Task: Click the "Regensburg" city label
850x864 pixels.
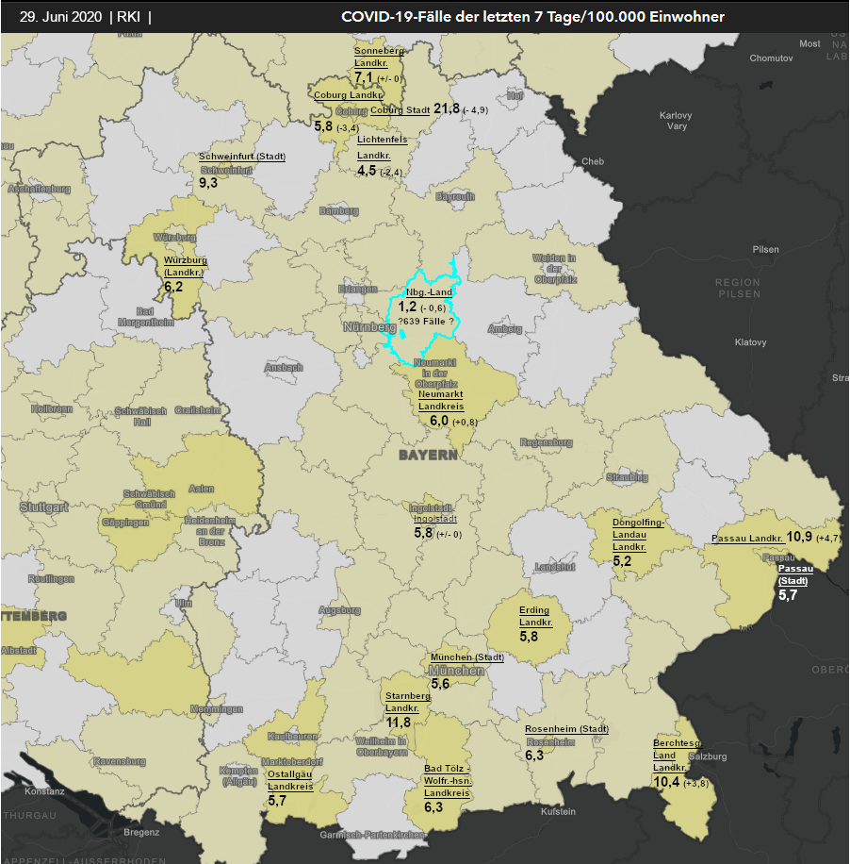Action: point(547,442)
